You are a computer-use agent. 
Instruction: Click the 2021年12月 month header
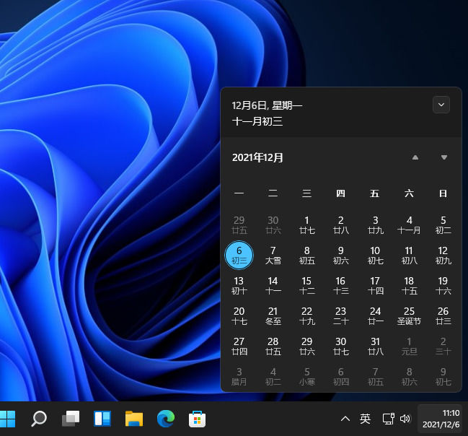click(x=258, y=157)
